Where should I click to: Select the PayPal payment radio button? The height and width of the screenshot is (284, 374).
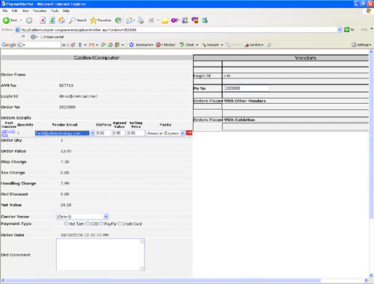point(102,223)
